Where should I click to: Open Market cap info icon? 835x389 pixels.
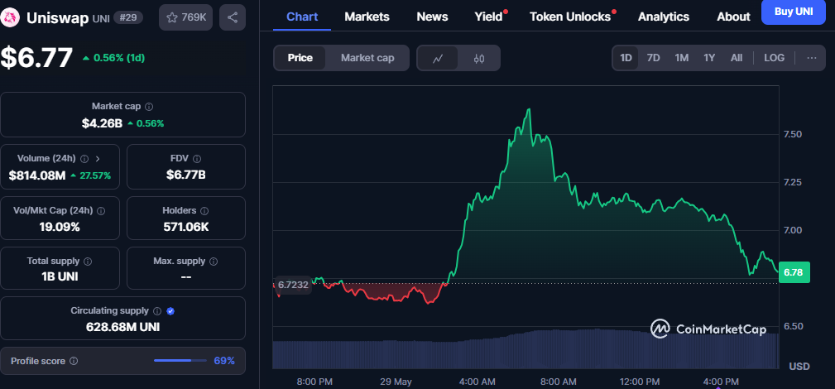[x=149, y=107]
